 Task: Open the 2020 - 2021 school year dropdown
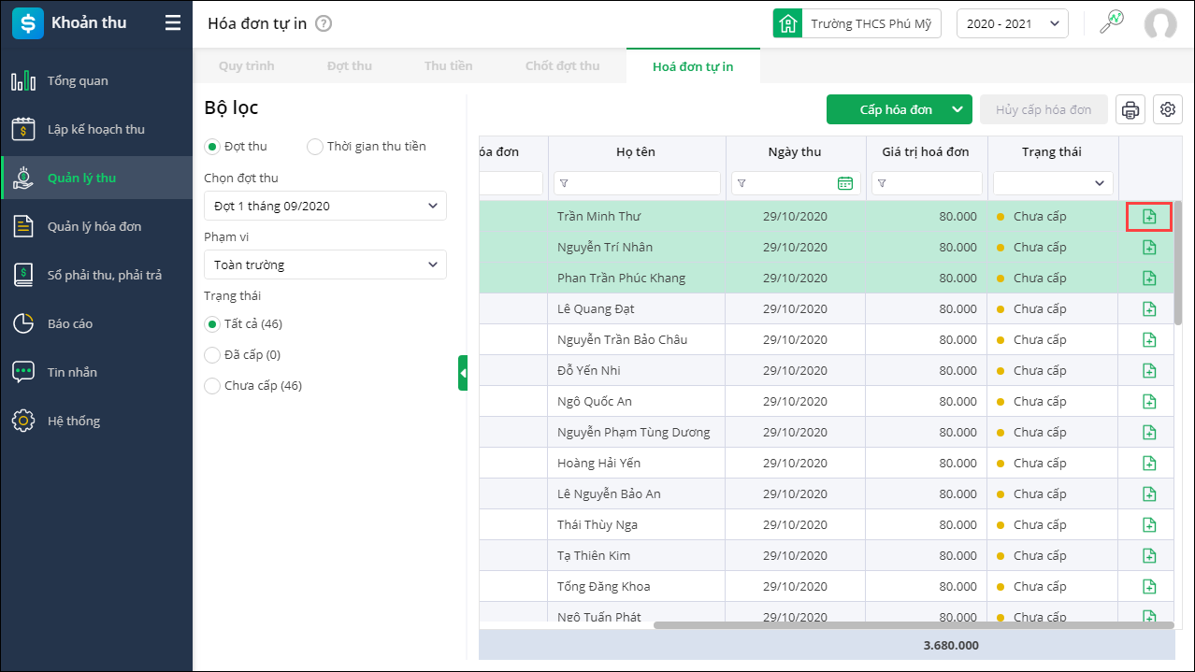tap(1012, 24)
